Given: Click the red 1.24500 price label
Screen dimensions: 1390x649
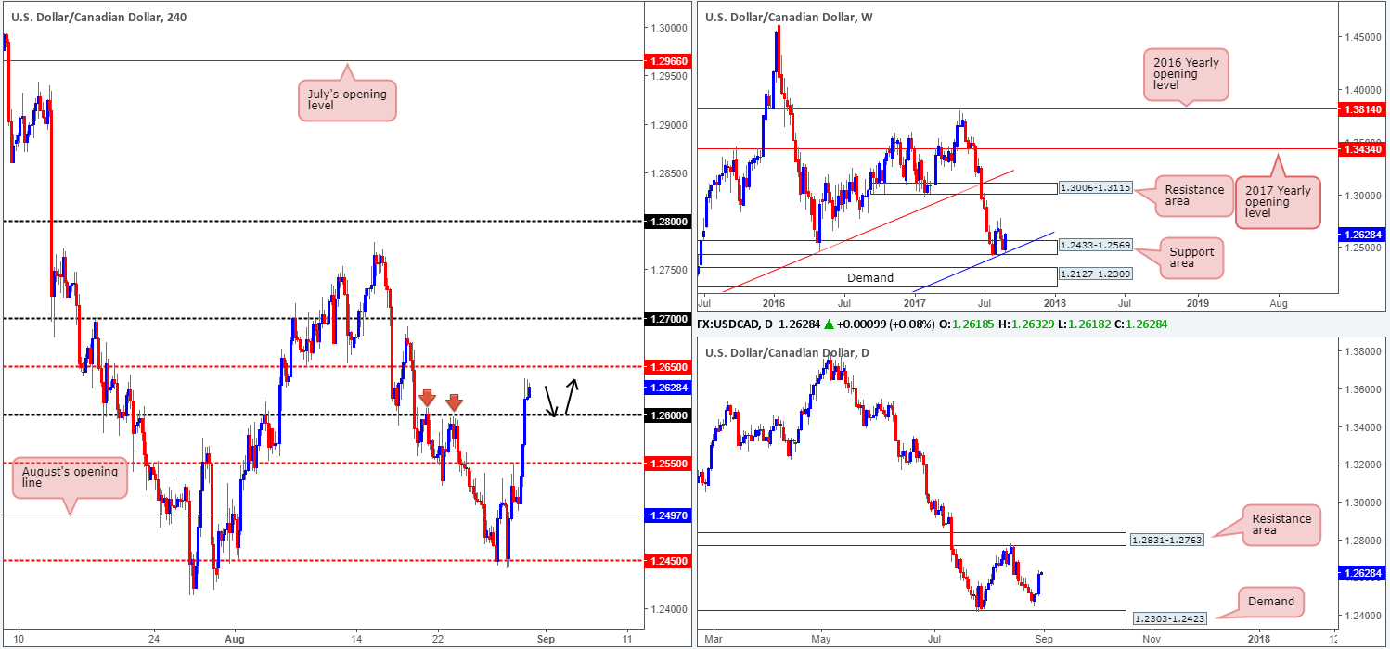Looking at the screenshot, I should [x=667, y=560].
